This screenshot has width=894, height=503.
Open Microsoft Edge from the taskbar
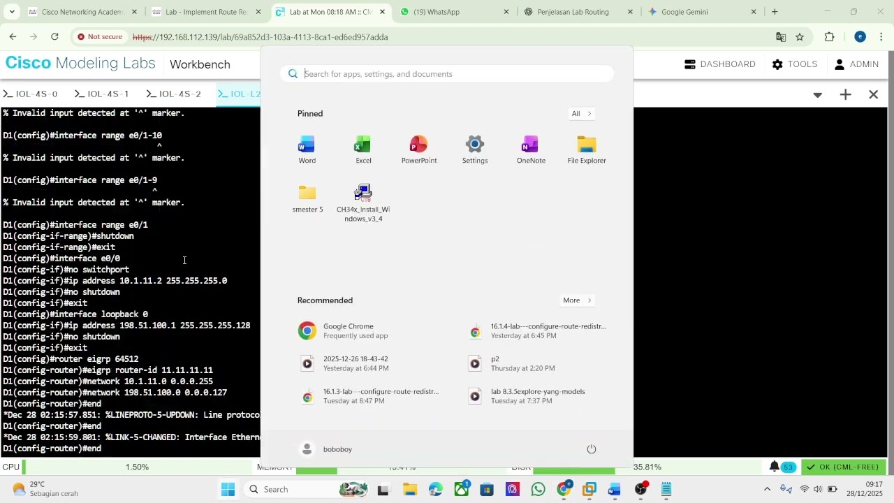[435, 490]
